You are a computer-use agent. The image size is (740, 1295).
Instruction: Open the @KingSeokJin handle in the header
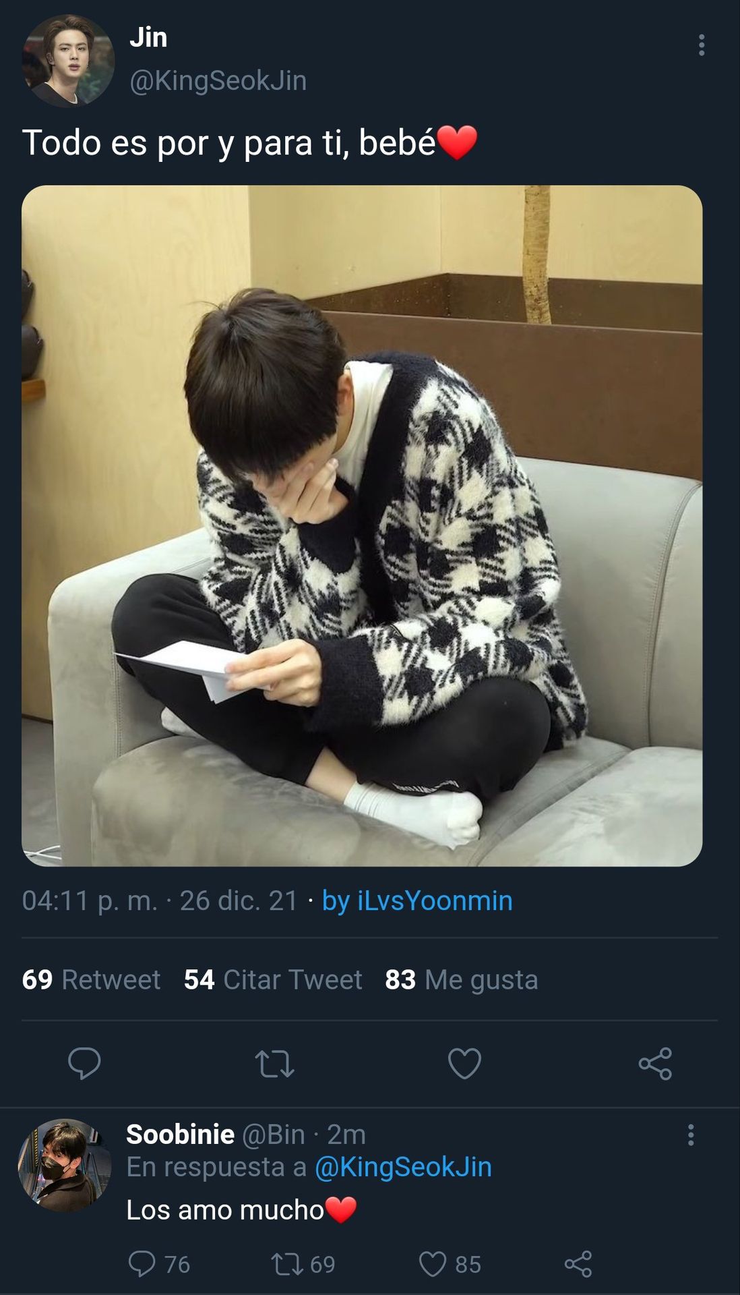pos(218,81)
